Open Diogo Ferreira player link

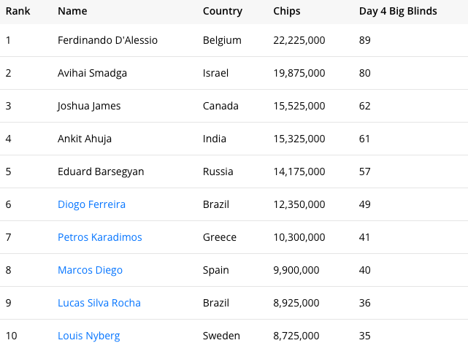91,204
